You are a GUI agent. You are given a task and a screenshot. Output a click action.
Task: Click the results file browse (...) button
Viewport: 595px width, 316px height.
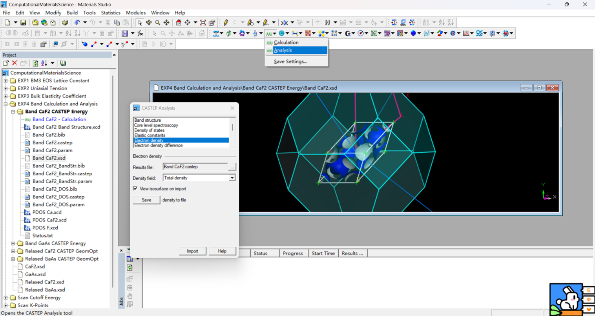click(x=232, y=167)
